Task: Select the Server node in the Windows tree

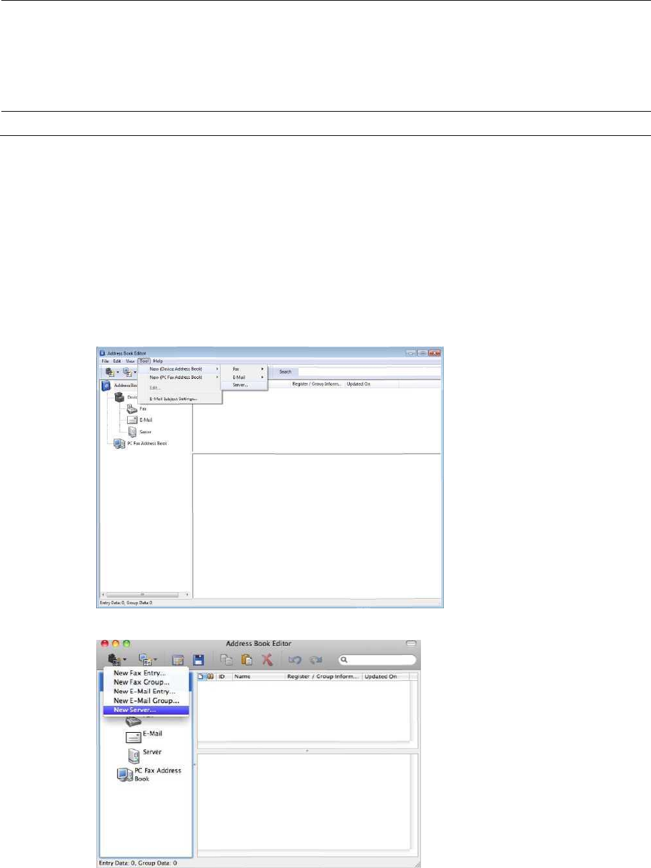Action: pyautogui.click(x=139, y=432)
